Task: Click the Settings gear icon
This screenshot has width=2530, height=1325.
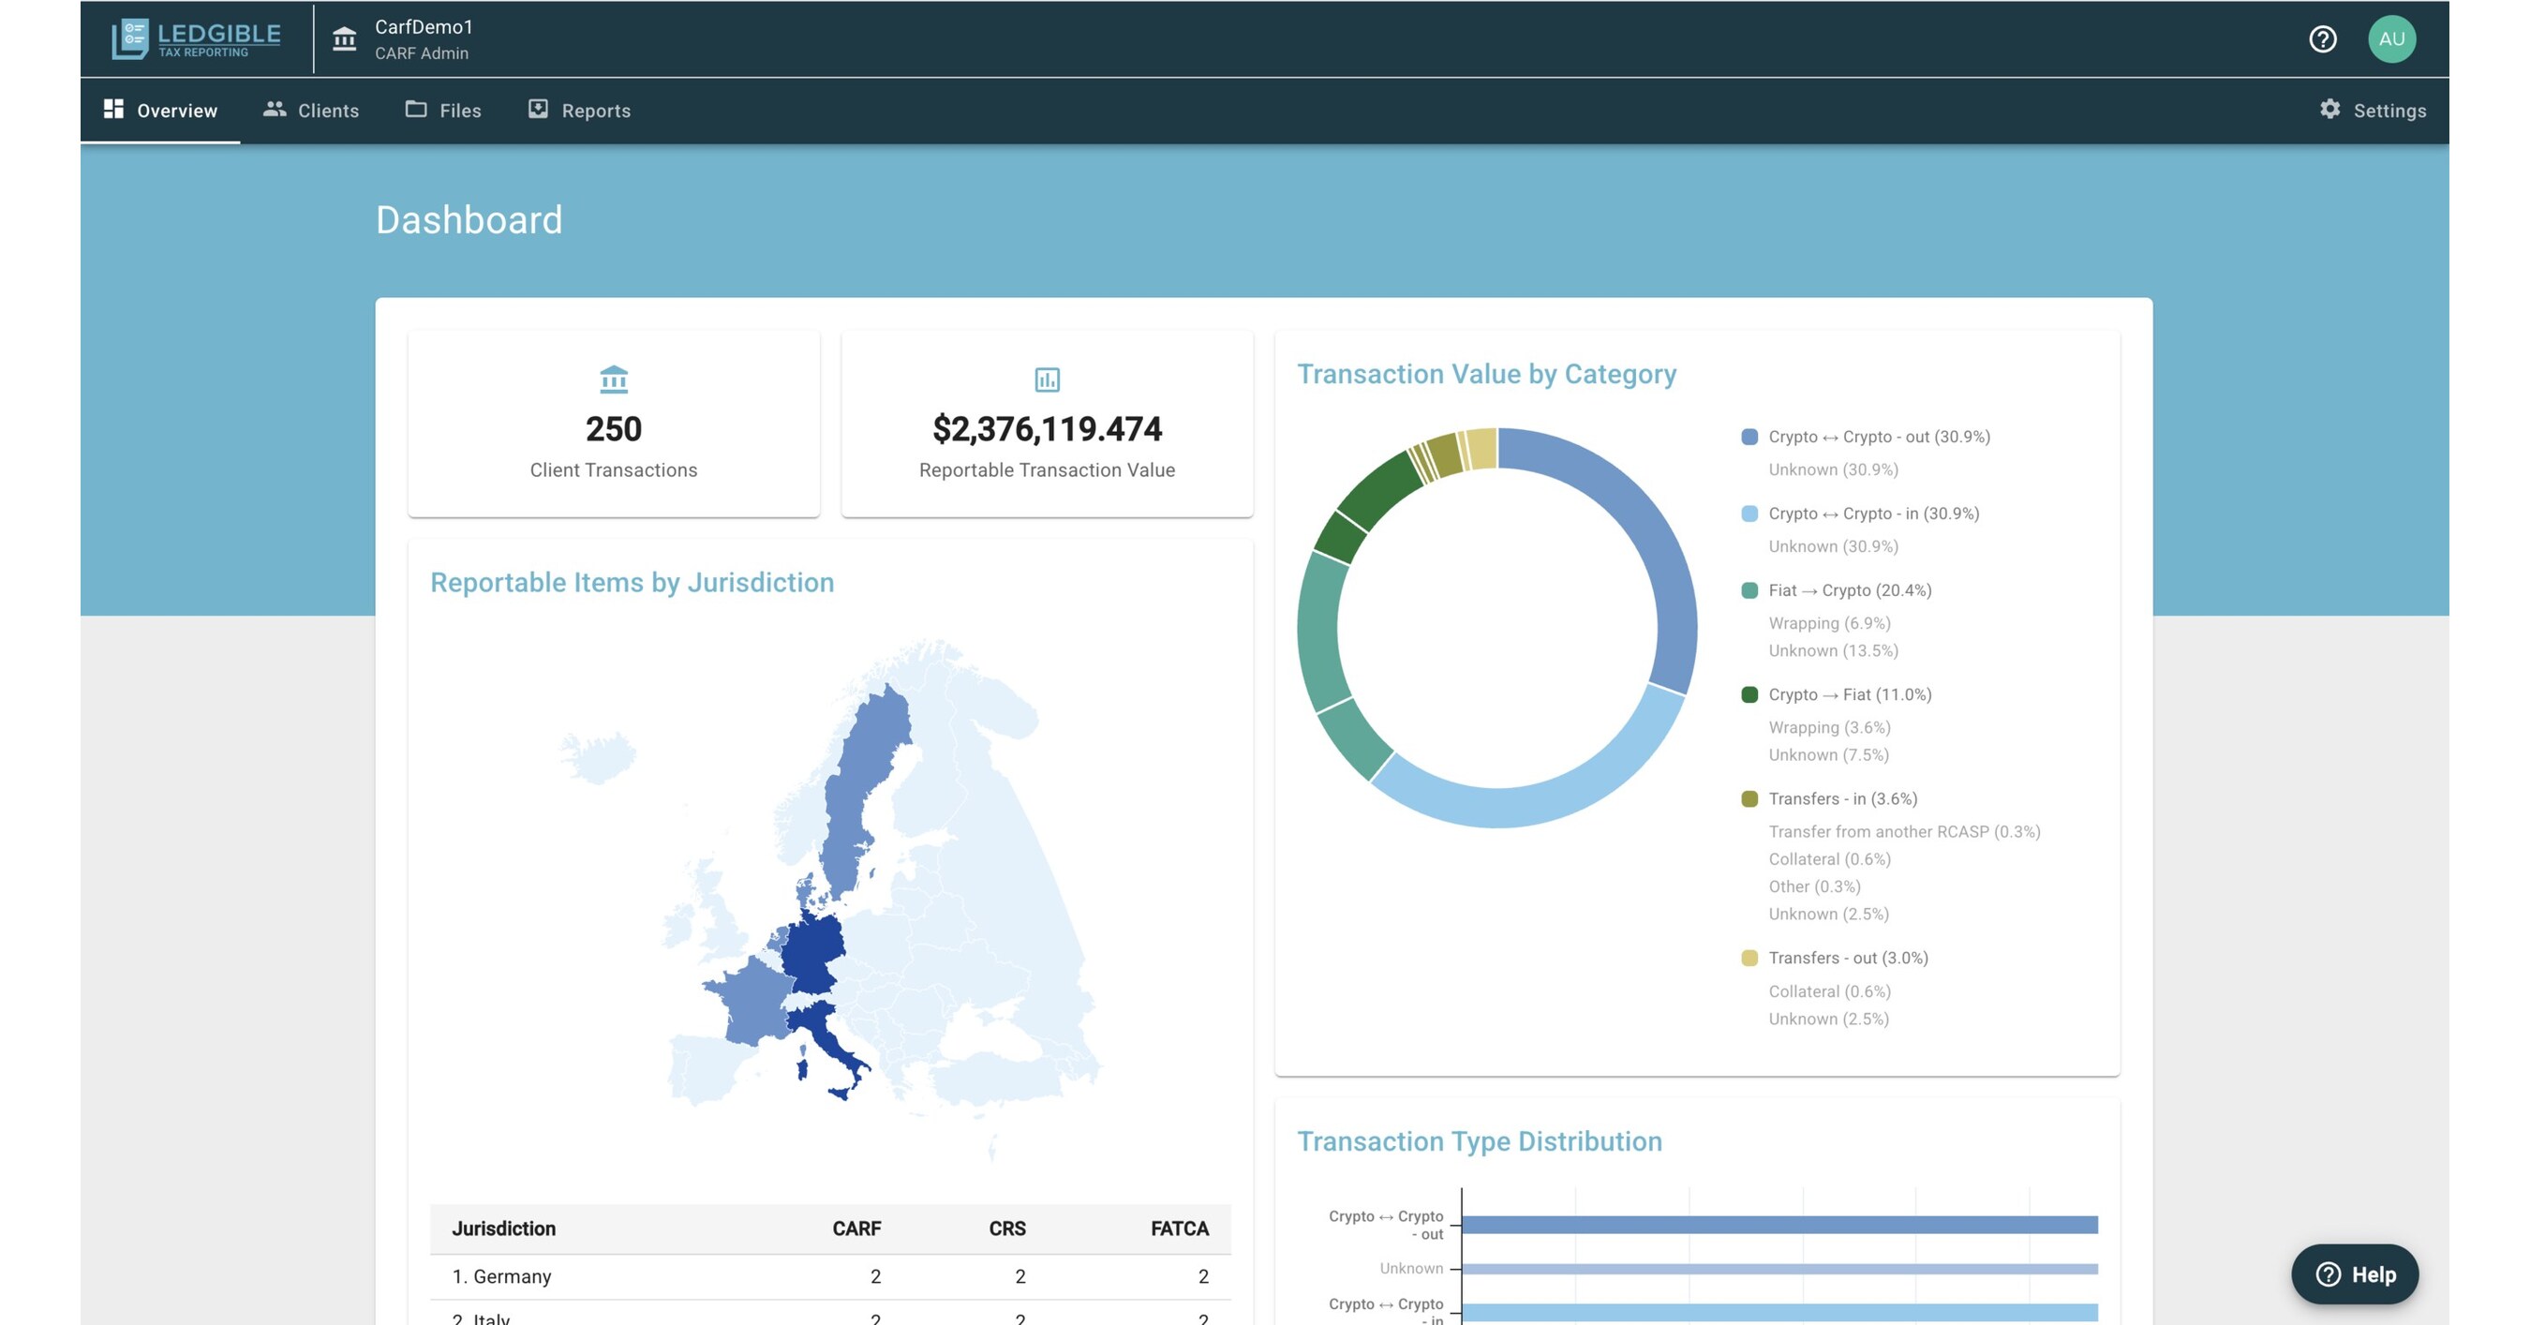Action: [x=2329, y=109]
